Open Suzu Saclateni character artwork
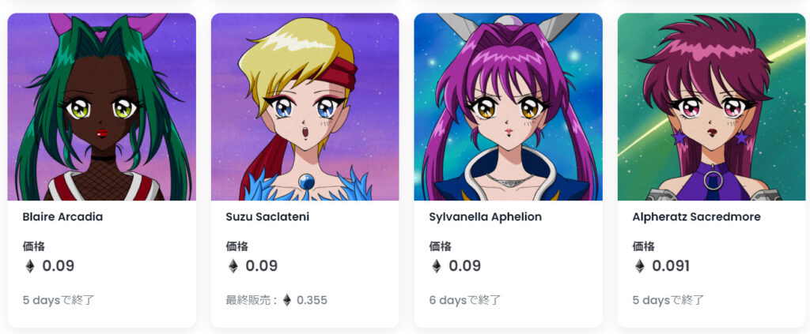The image size is (810, 334). click(305, 107)
